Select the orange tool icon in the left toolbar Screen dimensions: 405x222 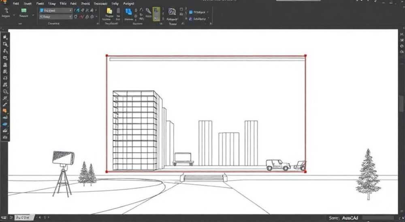pos(4,111)
